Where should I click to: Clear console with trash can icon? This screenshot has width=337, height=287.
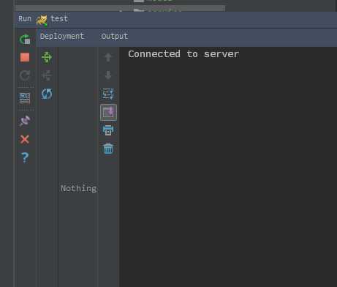tap(108, 149)
